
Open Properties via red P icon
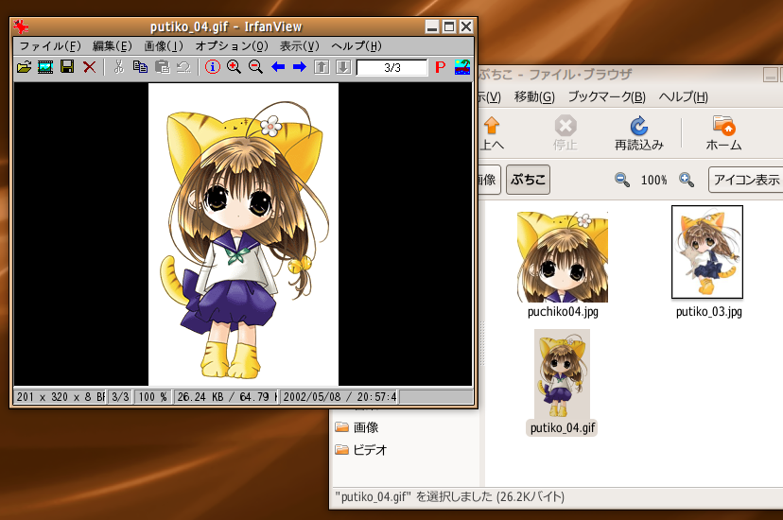[x=440, y=67]
